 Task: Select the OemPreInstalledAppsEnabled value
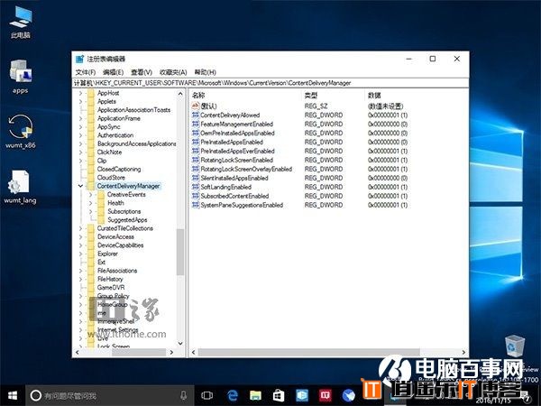coord(237,133)
